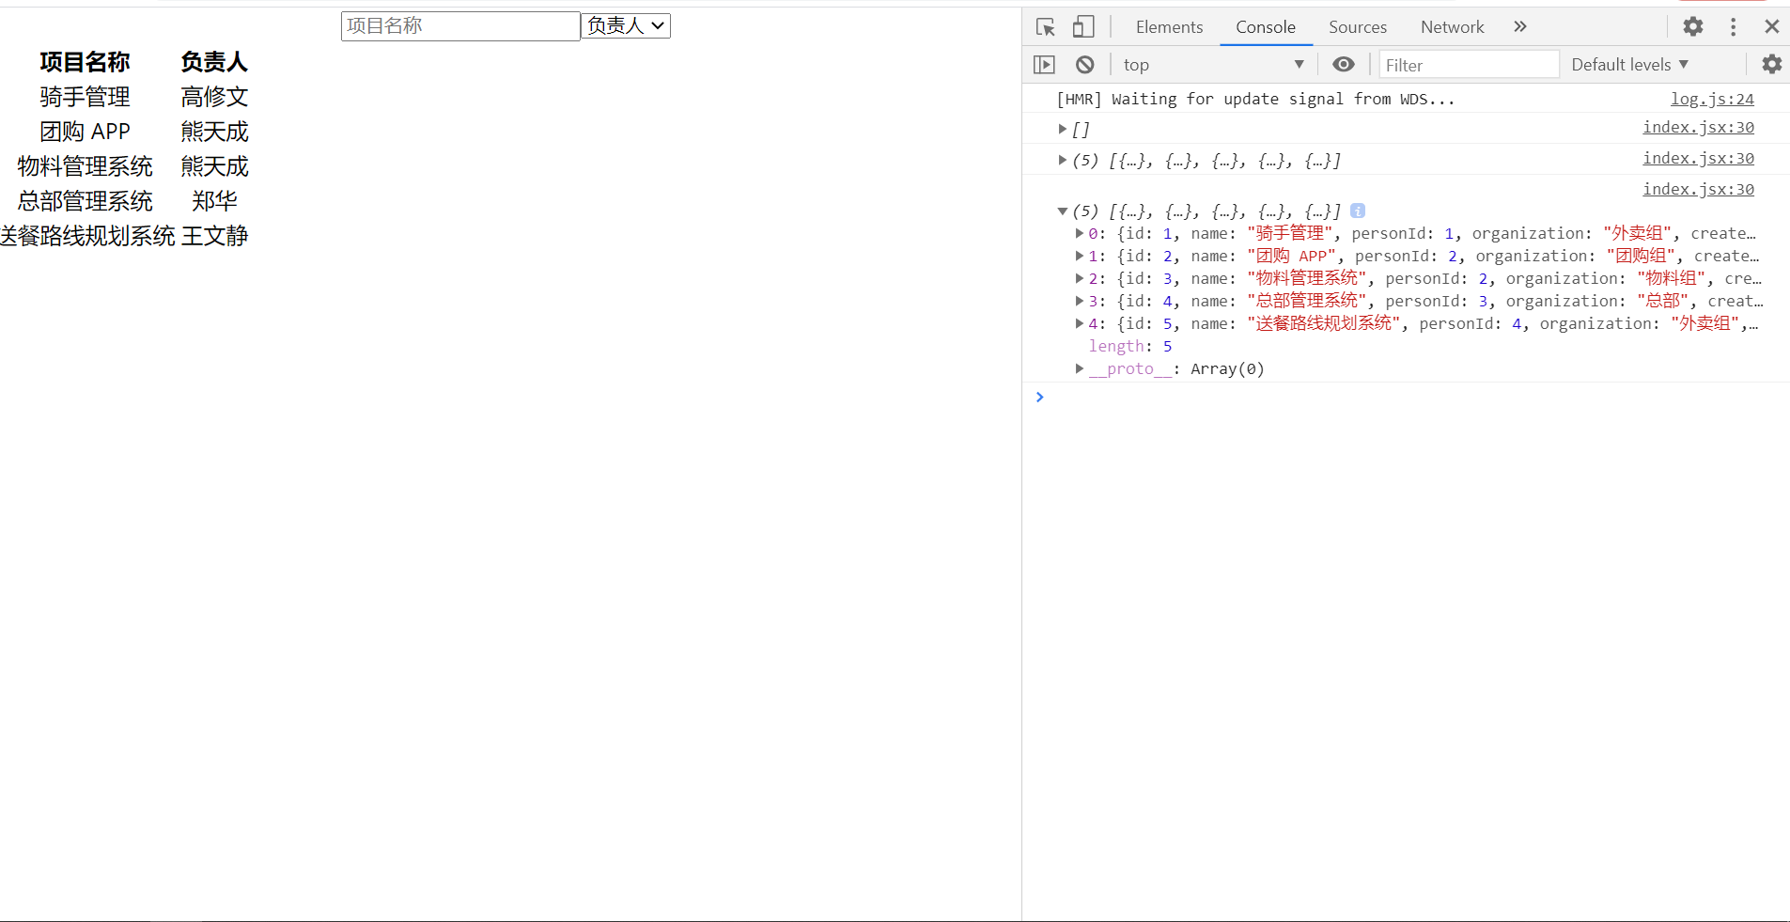
Task: Select the 骑手管理 table cell
Action: (85, 97)
